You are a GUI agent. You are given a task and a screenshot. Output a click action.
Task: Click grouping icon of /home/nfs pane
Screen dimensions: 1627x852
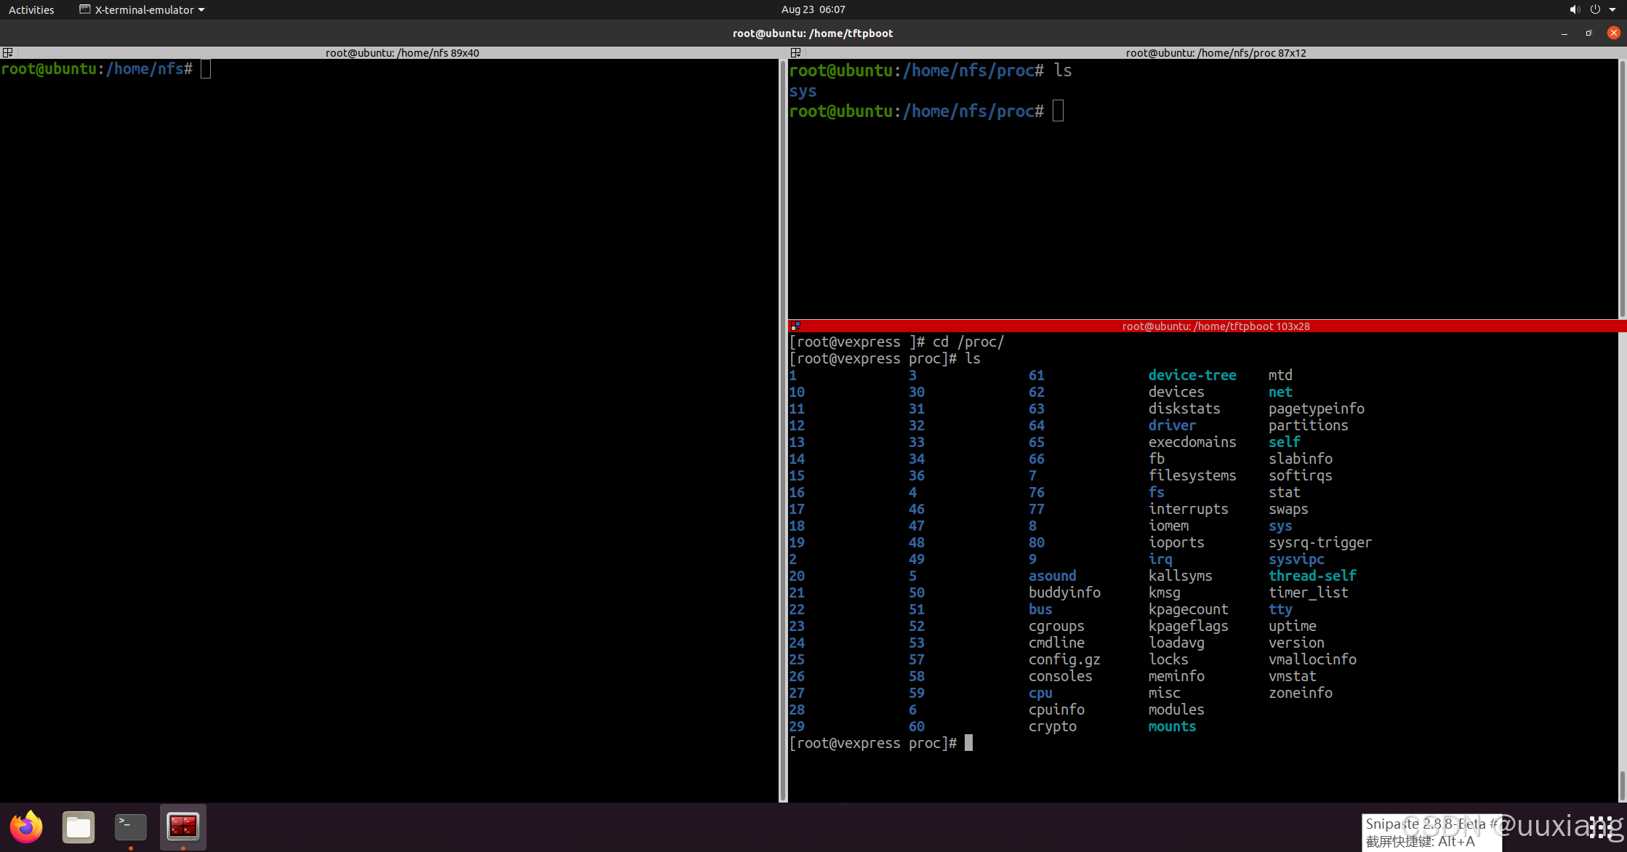click(7, 52)
